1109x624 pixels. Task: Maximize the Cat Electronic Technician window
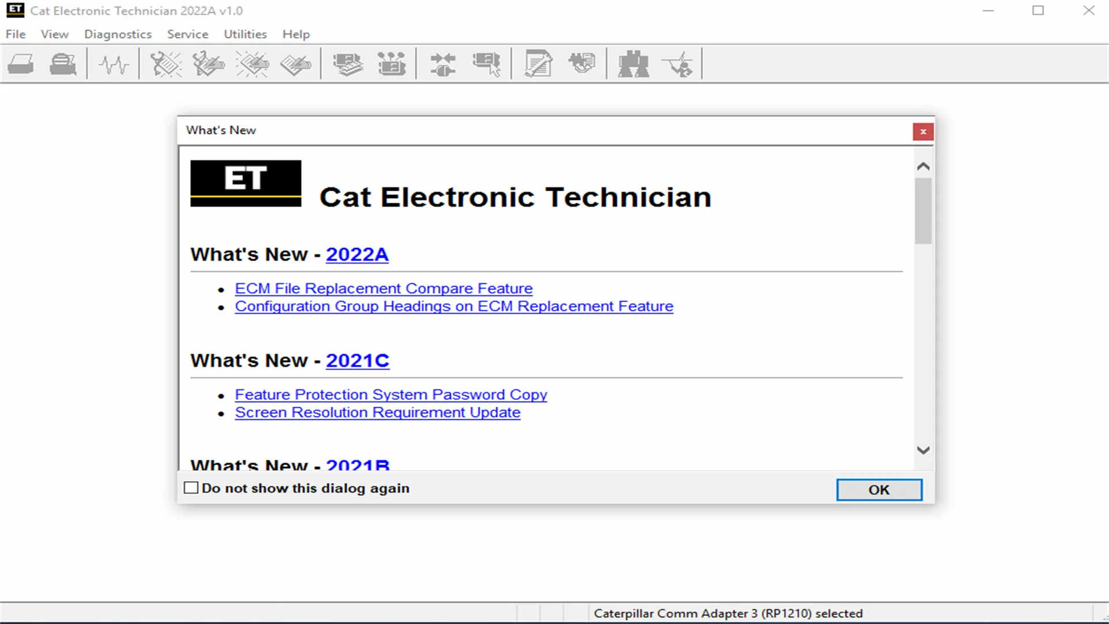click(x=1038, y=10)
